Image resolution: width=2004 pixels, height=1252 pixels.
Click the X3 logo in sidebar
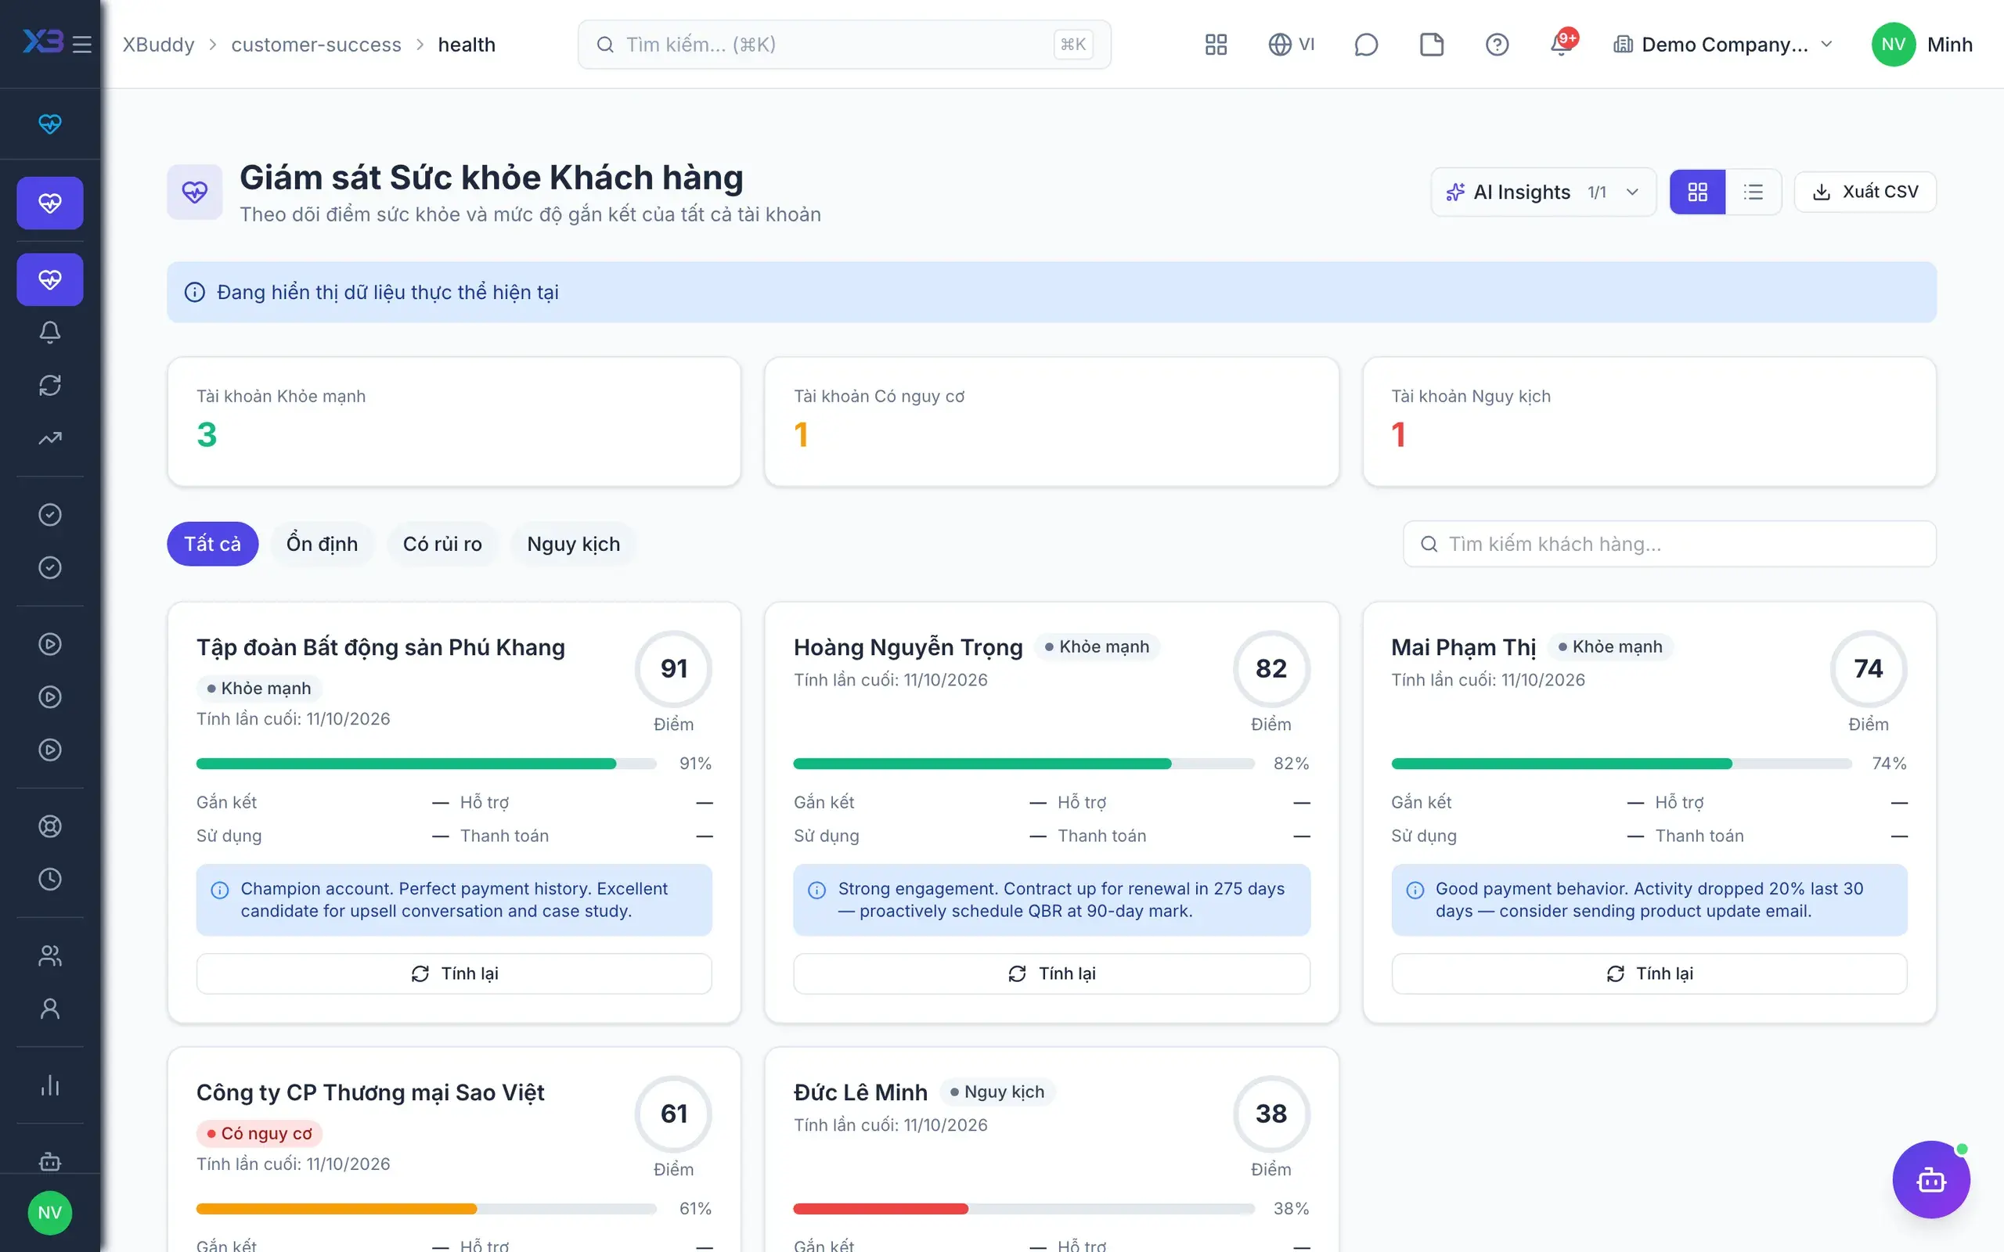click(41, 41)
